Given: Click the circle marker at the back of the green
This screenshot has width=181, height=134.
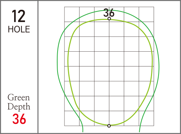Looking at the screenshot, I should 109,19.
